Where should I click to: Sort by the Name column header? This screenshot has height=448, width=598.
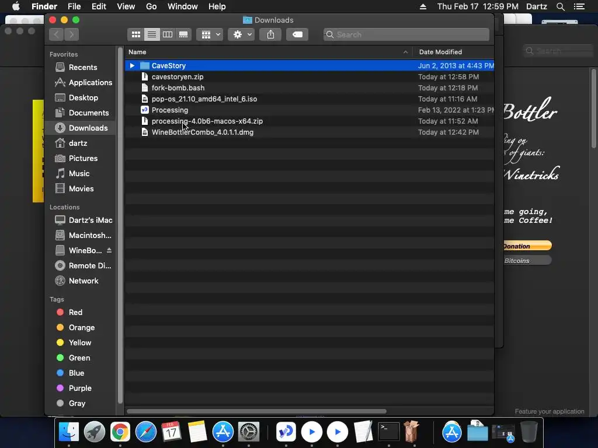pos(269,52)
